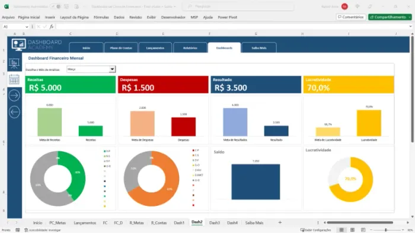Open the Fórmulas ribbon tab
Screen dimensions: 415x233
click(x=101, y=17)
